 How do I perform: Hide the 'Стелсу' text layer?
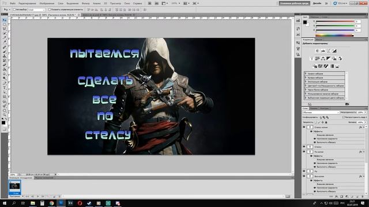click(x=304, y=147)
